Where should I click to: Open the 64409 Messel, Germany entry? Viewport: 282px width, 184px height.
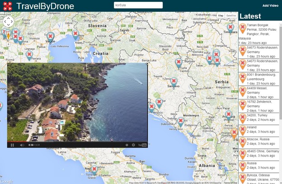coord(259,92)
